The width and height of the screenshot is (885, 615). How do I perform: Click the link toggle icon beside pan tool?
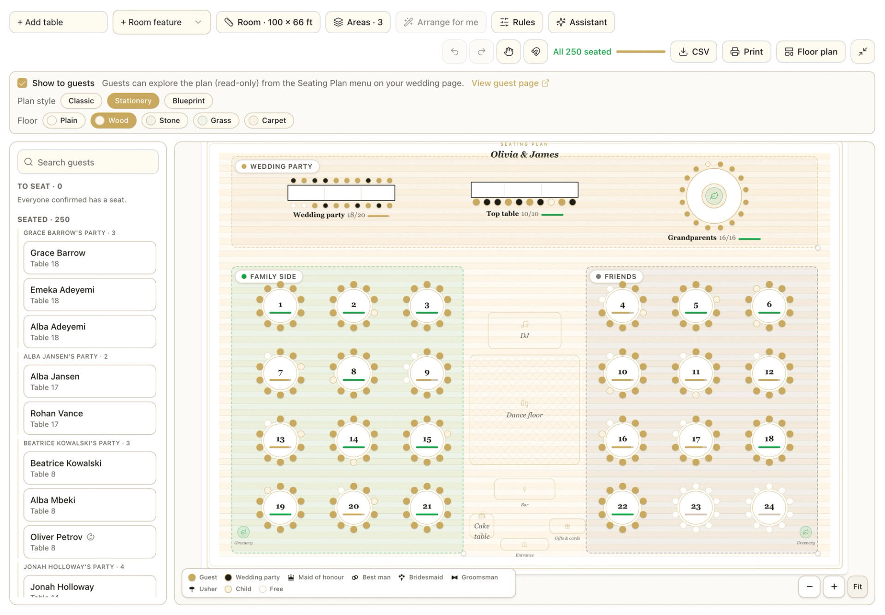[x=536, y=52]
